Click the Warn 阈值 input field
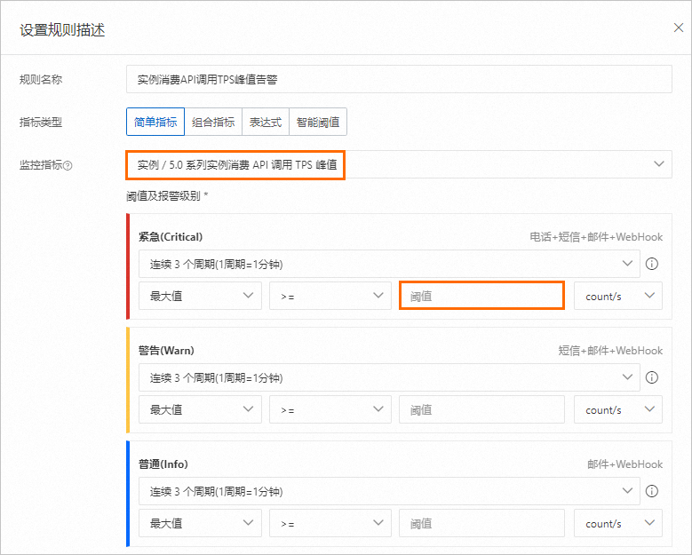The image size is (692, 555). (x=481, y=409)
